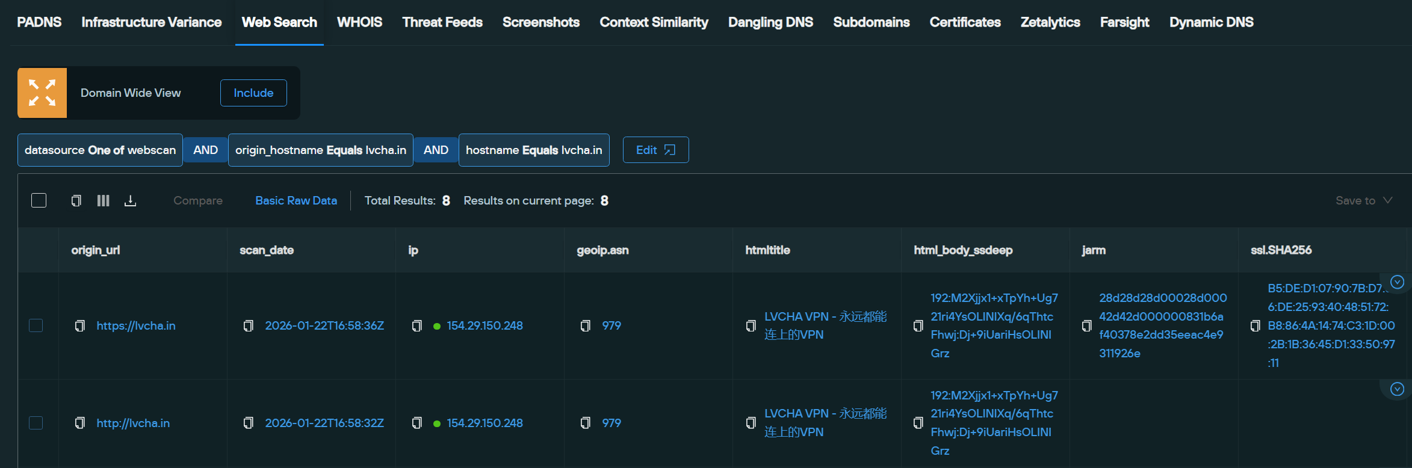The height and width of the screenshot is (468, 1412).
Task: Click the Include button
Action: tap(253, 93)
